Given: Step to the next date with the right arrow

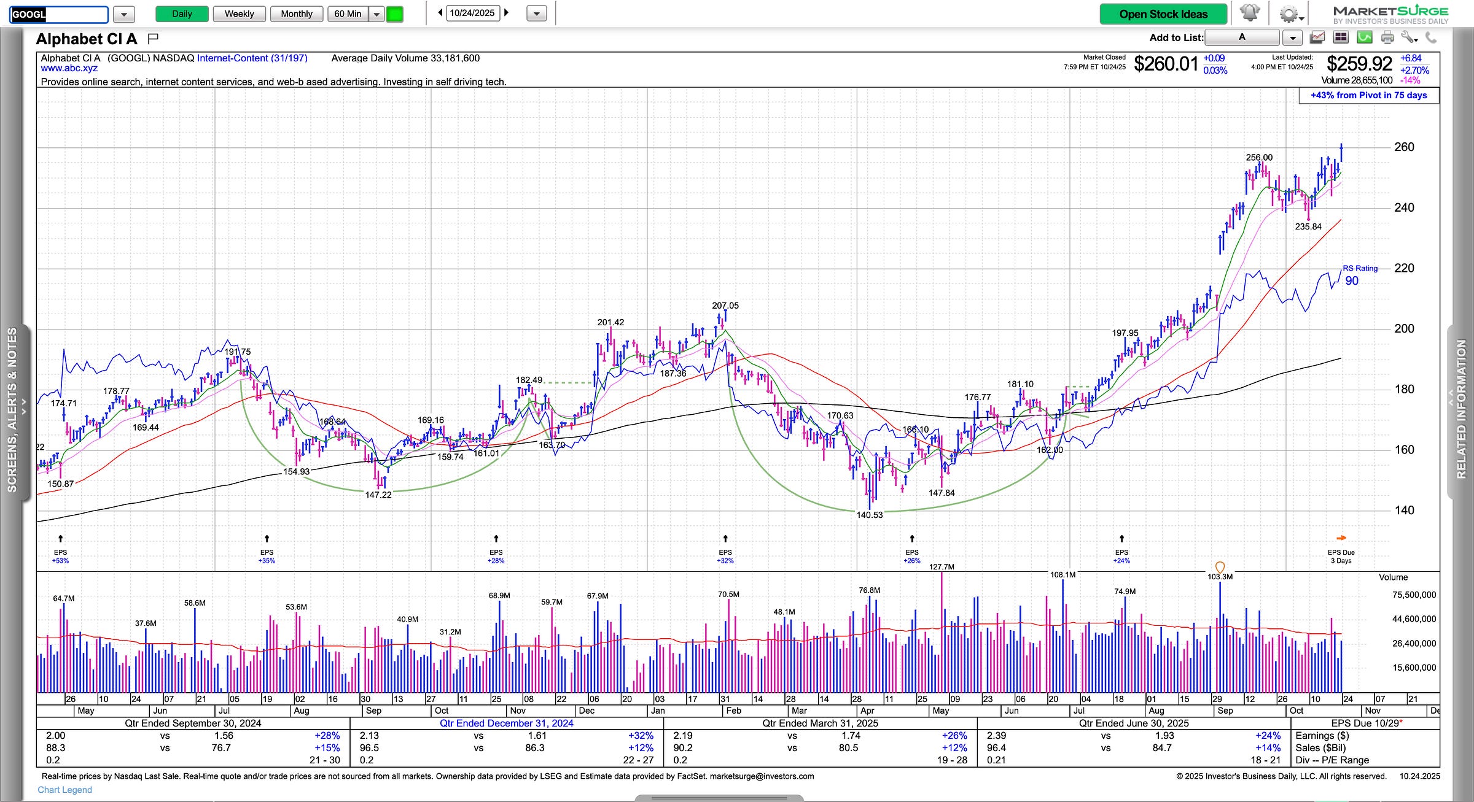Looking at the screenshot, I should click(x=507, y=13).
